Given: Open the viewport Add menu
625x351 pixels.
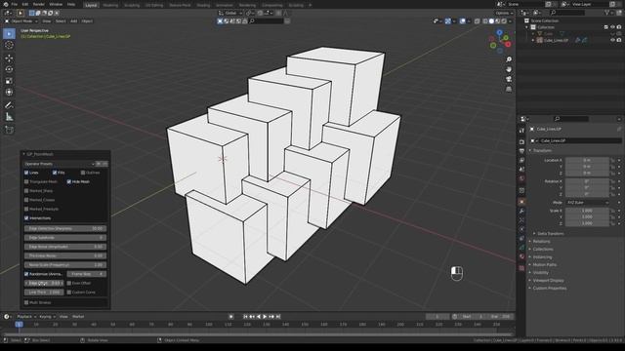Looking at the screenshot, I should point(74,21).
